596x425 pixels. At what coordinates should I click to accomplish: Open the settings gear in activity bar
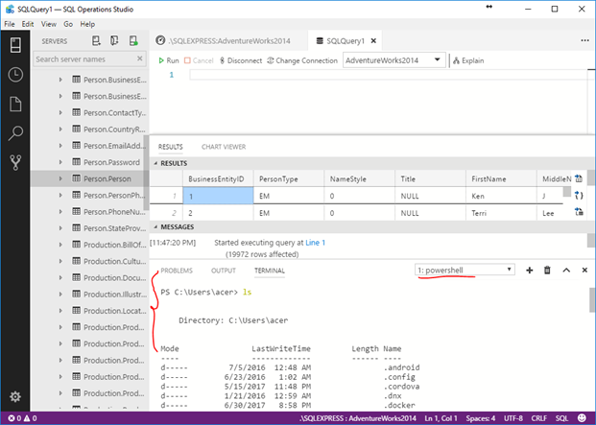15,397
